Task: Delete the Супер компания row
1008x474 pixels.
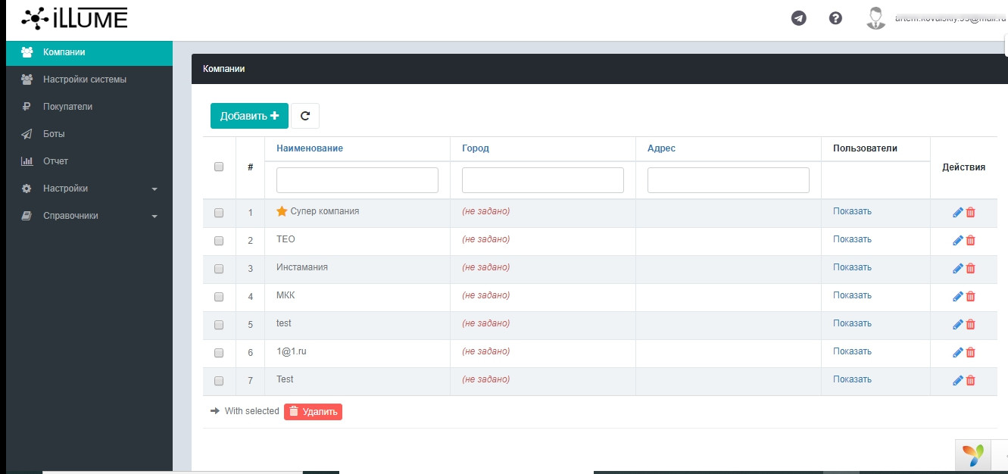Action: 971,213
